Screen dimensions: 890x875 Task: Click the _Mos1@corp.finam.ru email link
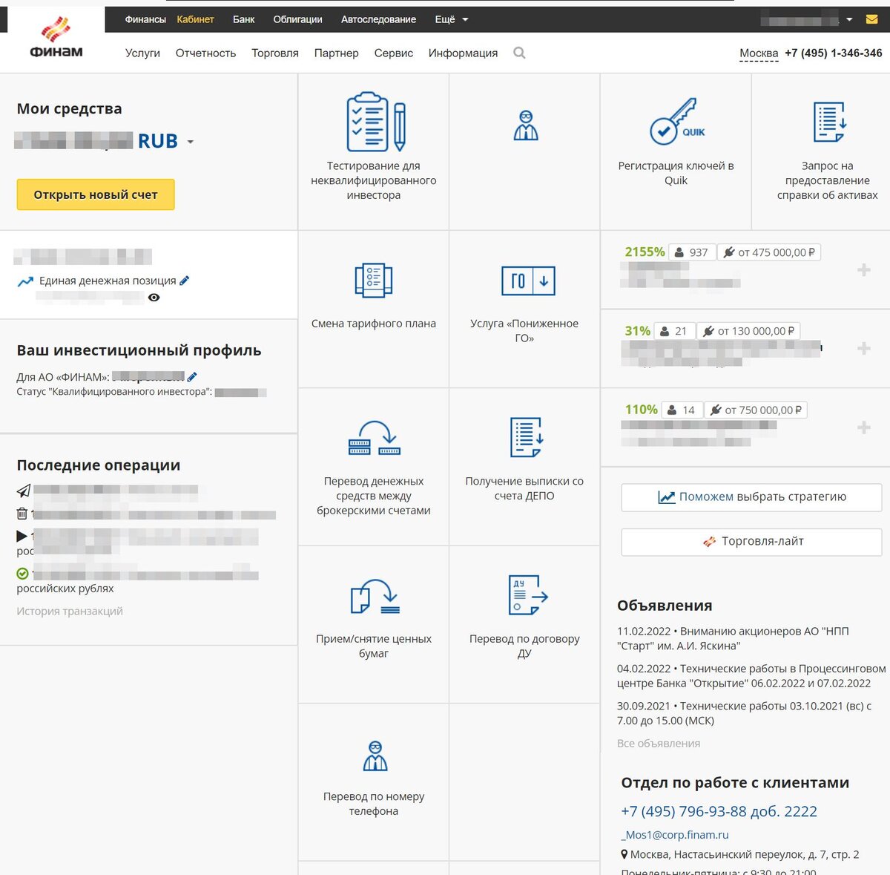coord(675,834)
